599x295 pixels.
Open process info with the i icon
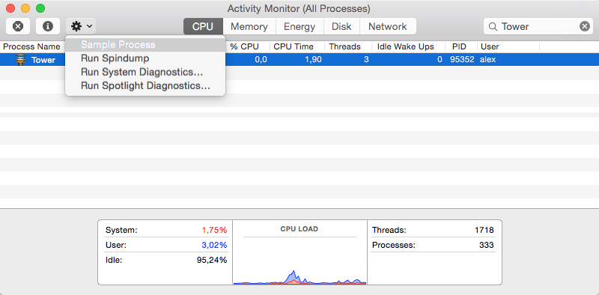48,26
